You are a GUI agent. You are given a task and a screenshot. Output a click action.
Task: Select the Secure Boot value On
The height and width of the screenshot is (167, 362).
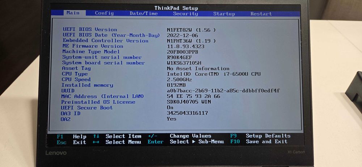pyautogui.click(x=170, y=107)
